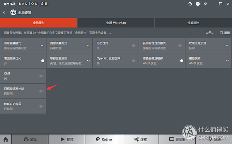The image size is (232, 144).
Task: Open the ReLive bottom tab
Action: pyautogui.click(x=104, y=139)
